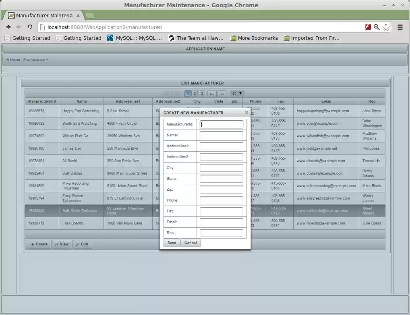This screenshot has height=315, width=410.
Task: Switch to the Manufacturer Maintenance tab
Action: click(x=43, y=16)
